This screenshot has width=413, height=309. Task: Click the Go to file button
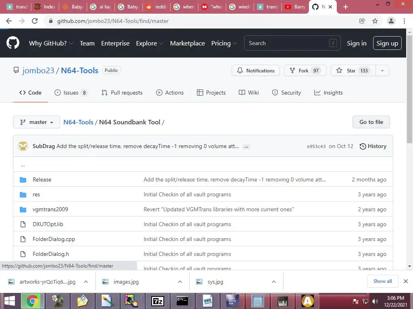pyautogui.click(x=371, y=122)
